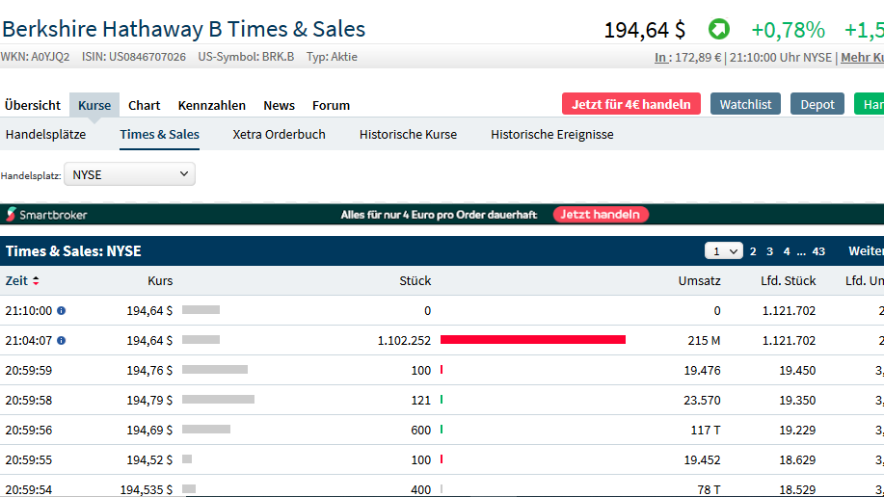Open the page number selector dropdown
Viewport: 884px width, 497px height.
[723, 251]
